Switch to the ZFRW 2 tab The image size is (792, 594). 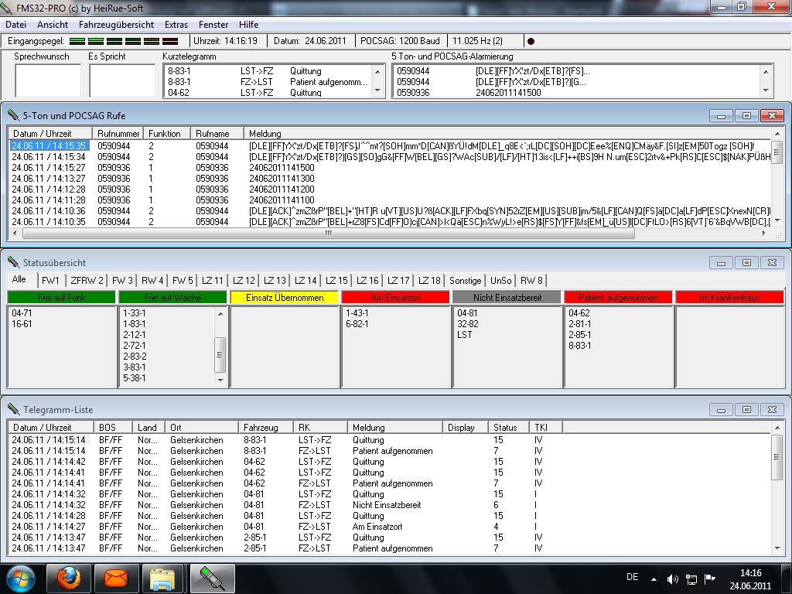click(87, 280)
